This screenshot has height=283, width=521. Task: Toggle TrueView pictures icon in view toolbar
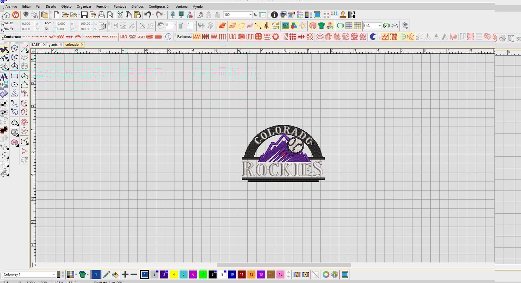(x=286, y=26)
